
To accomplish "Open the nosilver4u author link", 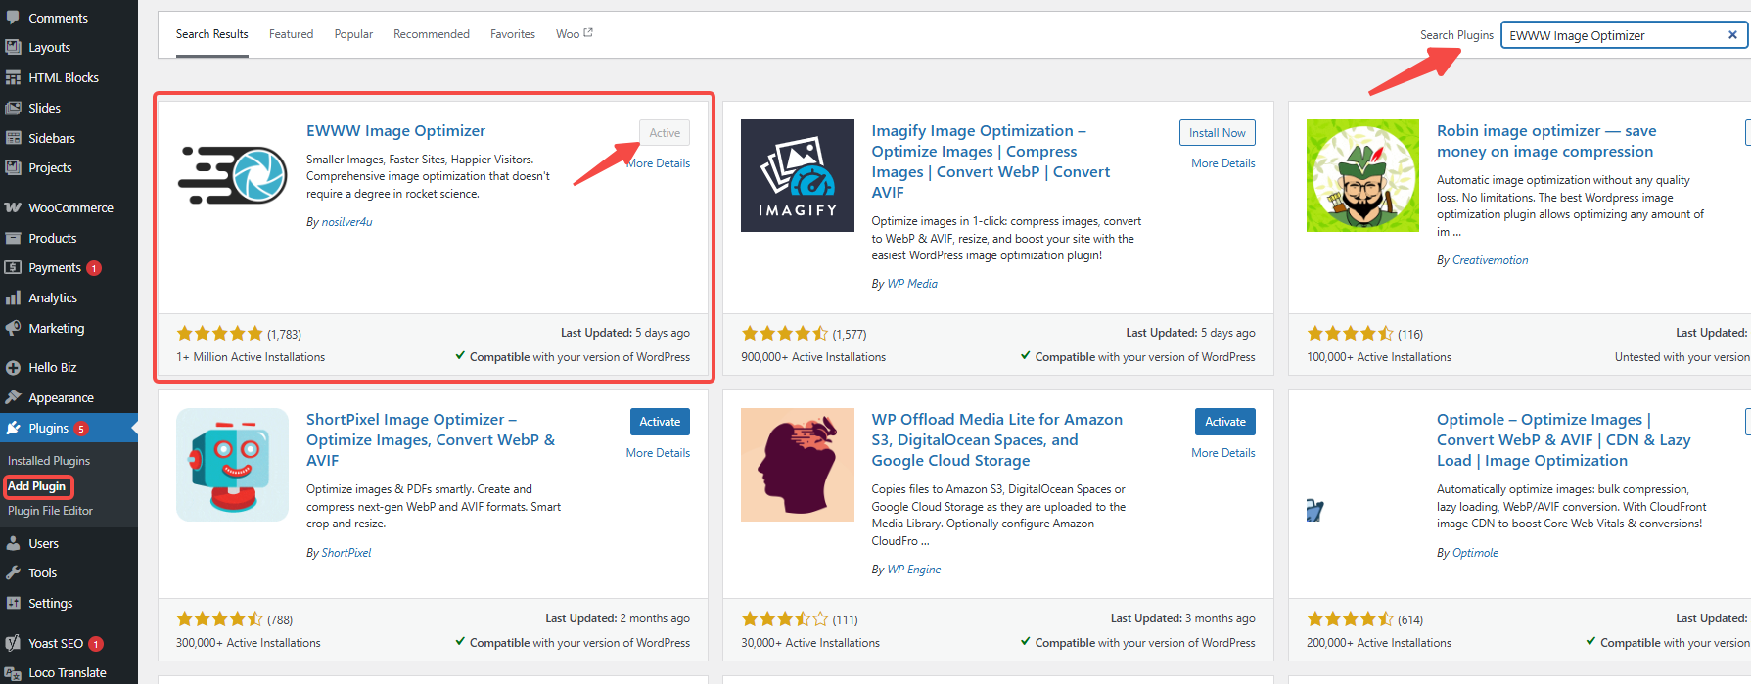I will 346,222.
